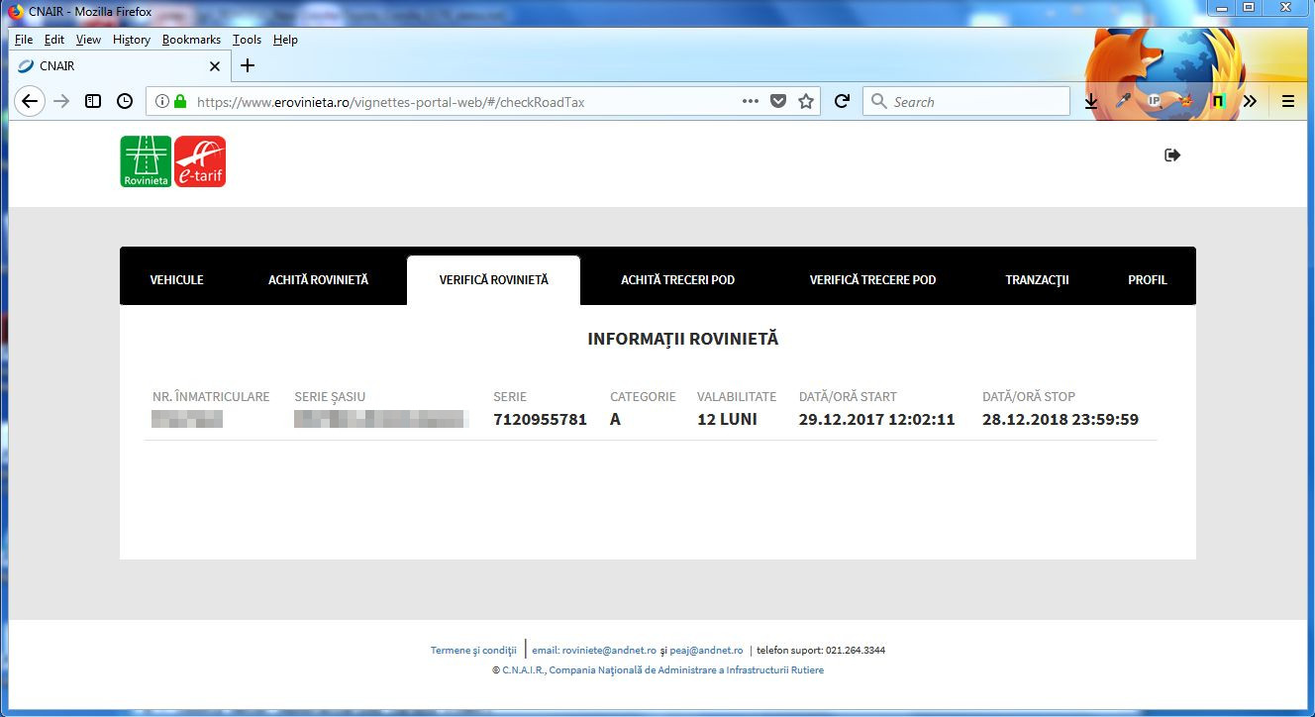1315x717 pixels.
Task: Go back with the browser back arrow
Action: [x=30, y=101]
